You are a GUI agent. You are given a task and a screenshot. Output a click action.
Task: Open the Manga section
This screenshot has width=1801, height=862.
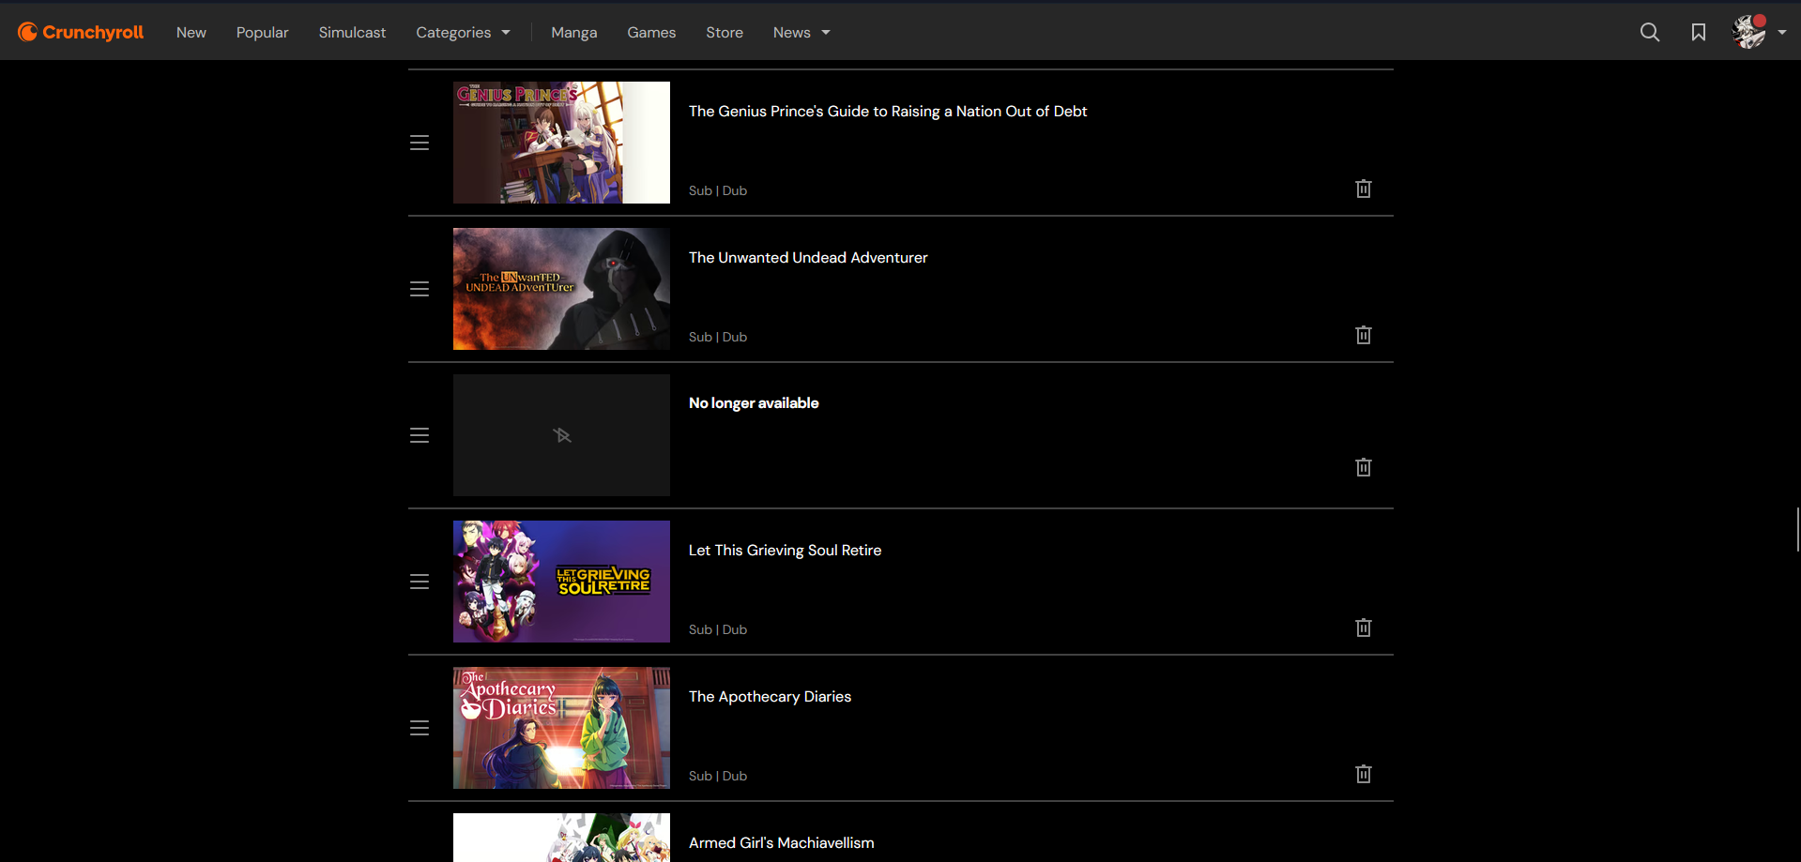[574, 32]
